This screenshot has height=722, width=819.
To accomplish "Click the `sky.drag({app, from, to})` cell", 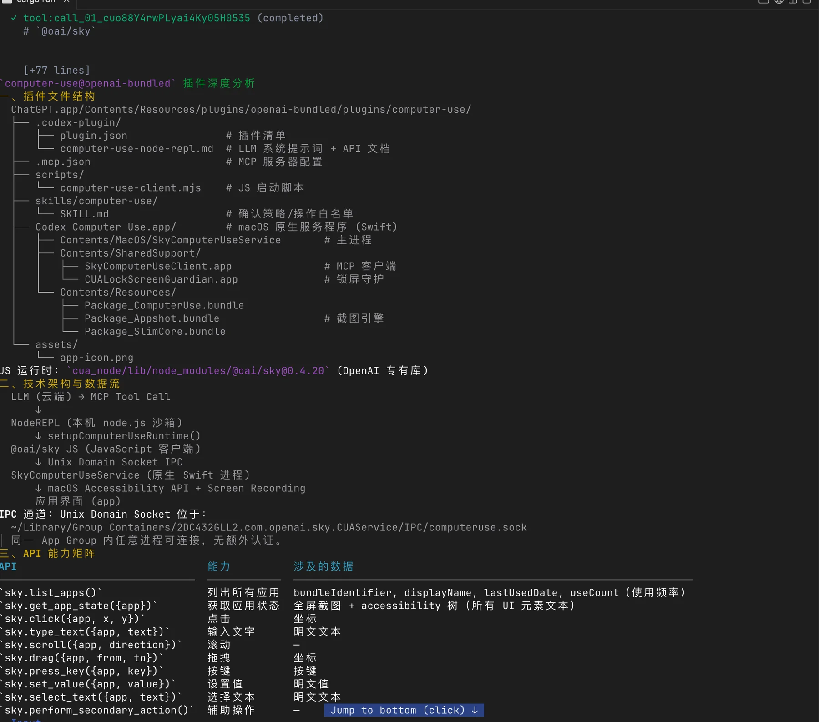I will [81, 658].
